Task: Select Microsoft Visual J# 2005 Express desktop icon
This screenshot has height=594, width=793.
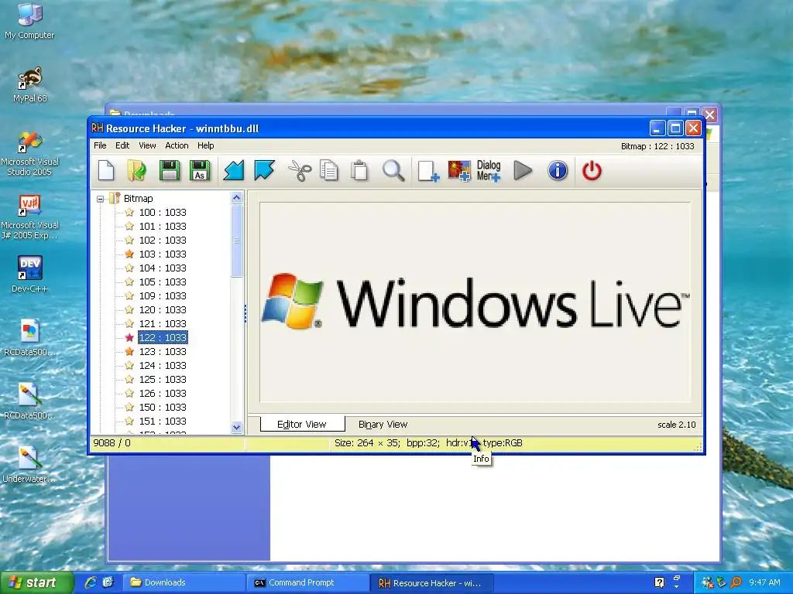Action: click(30, 217)
